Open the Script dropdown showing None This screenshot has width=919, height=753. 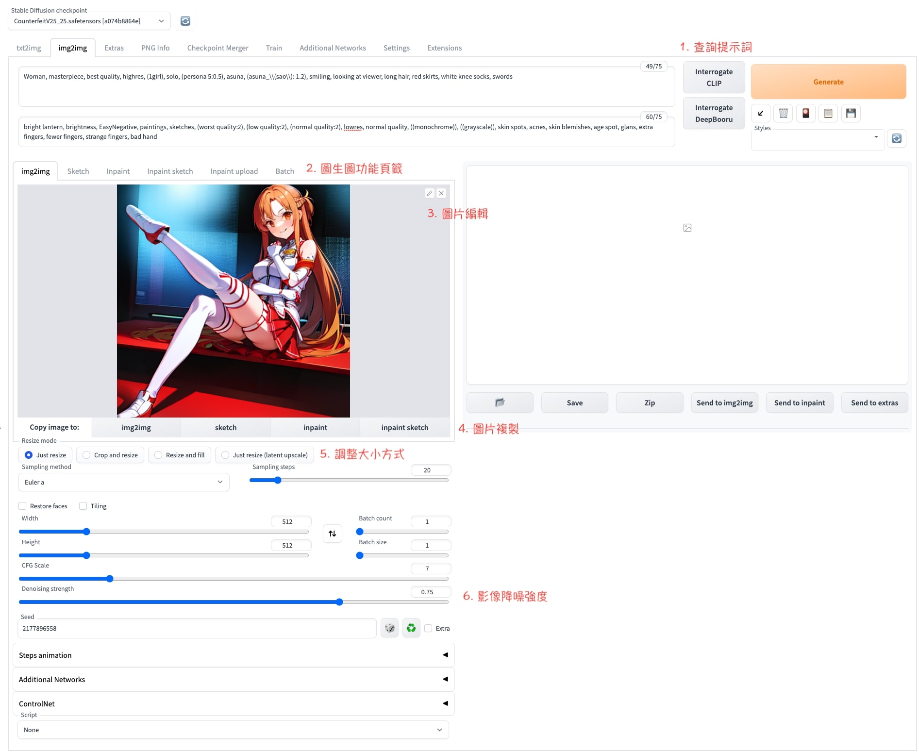point(233,730)
